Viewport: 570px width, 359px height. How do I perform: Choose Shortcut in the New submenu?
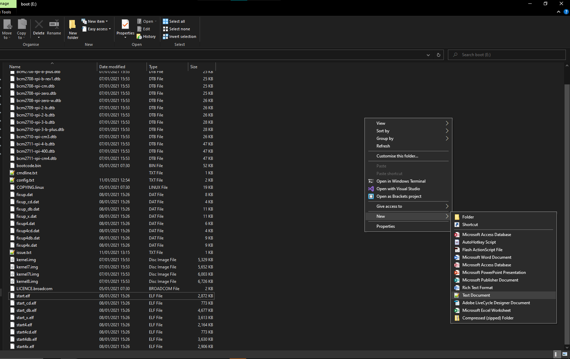click(503, 225)
